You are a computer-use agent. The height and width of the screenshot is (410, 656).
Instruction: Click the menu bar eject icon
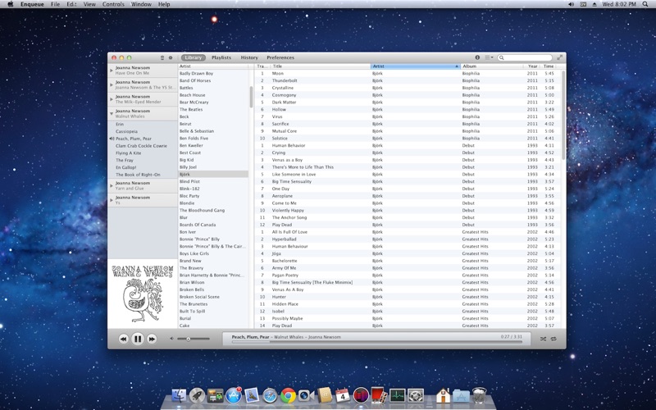pos(594,4)
